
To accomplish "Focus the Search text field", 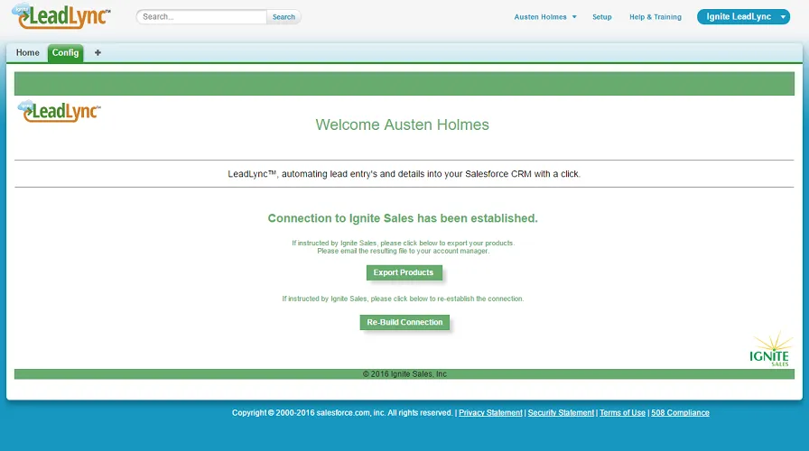I will [x=201, y=16].
